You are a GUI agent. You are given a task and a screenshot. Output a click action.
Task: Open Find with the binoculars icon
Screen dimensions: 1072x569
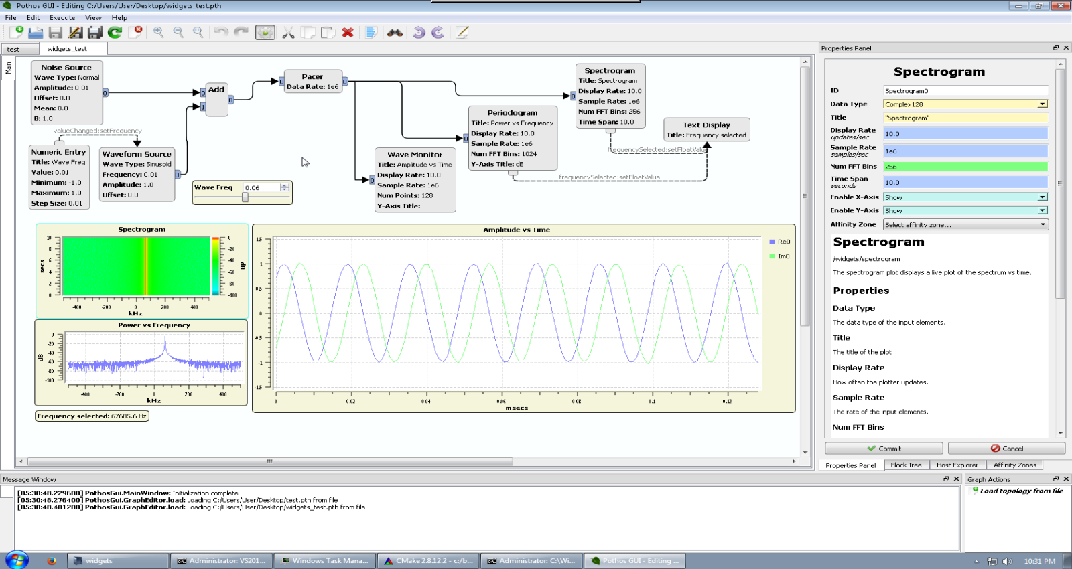pyautogui.click(x=395, y=32)
